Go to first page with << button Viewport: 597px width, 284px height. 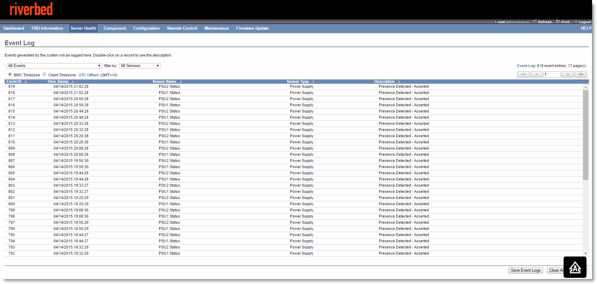click(523, 74)
